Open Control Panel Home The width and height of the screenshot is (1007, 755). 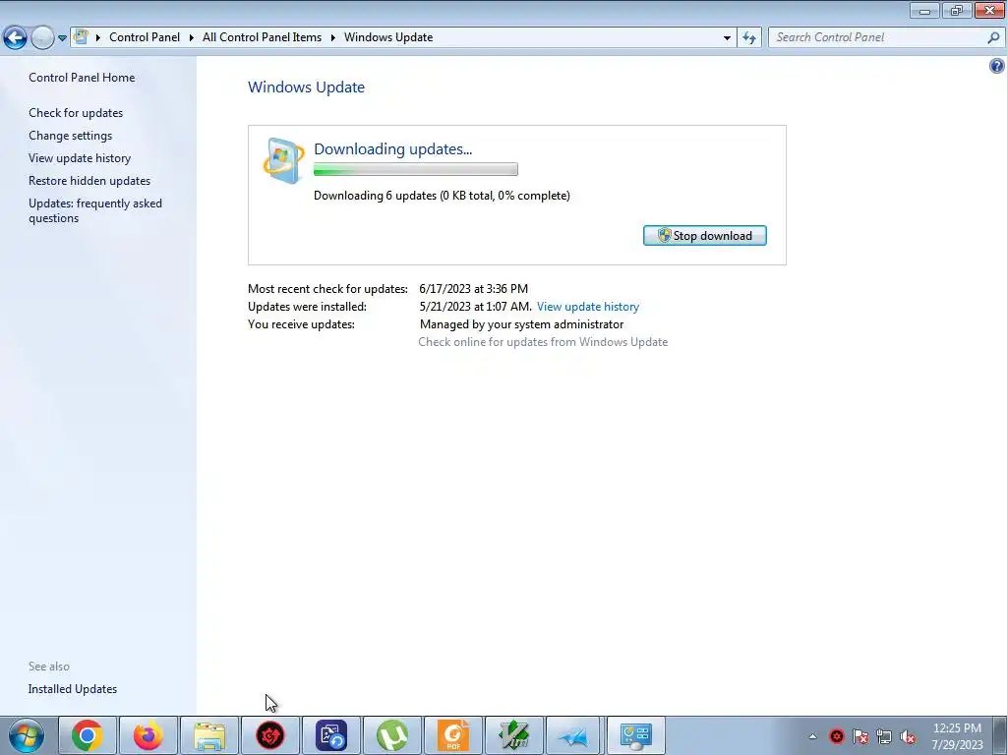[x=82, y=77]
